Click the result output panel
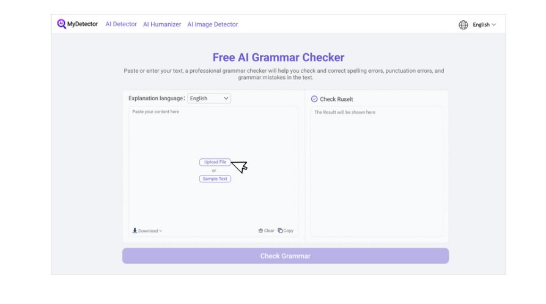546x304 pixels. (x=377, y=171)
